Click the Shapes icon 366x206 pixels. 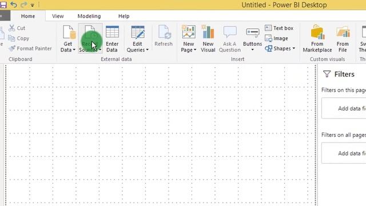(x=268, y=49)
